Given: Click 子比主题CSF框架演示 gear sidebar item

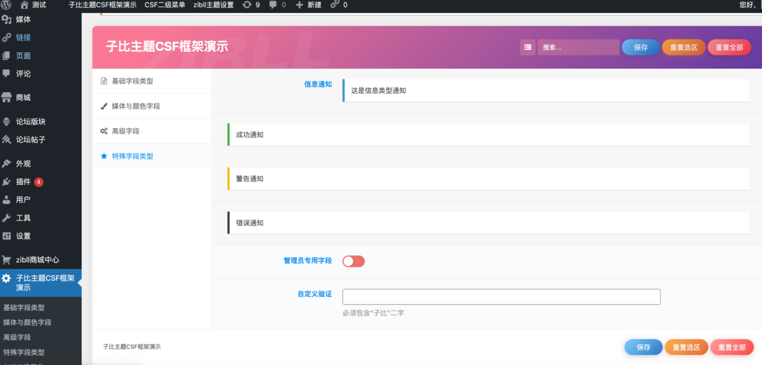Looking at the screenshot, I should pyautogui.click(x=41, y=283).
